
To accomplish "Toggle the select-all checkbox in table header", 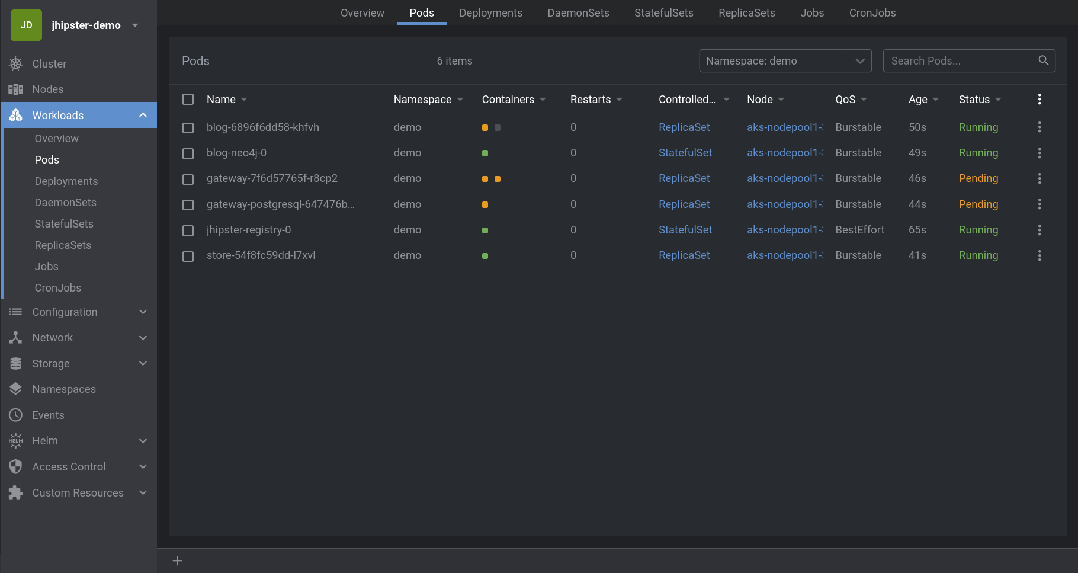I will pos(188,100).
